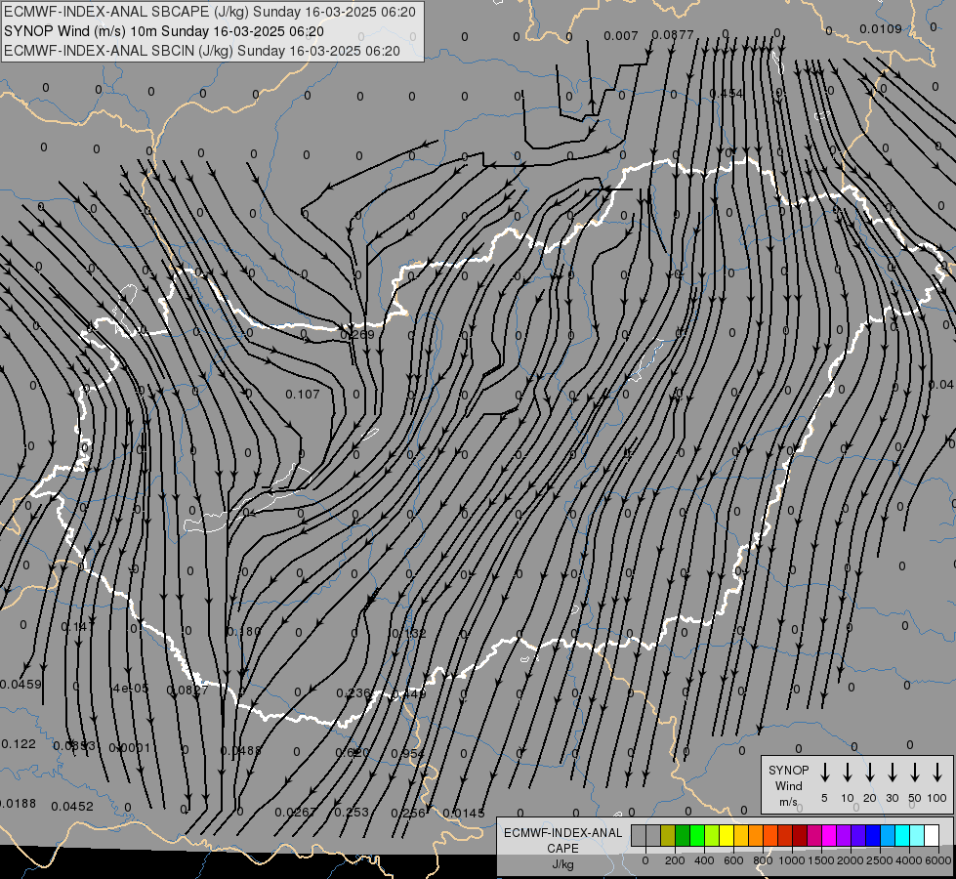Click the 0.0267 value on the map
The image size is (956, 879).
coord(296,812)
